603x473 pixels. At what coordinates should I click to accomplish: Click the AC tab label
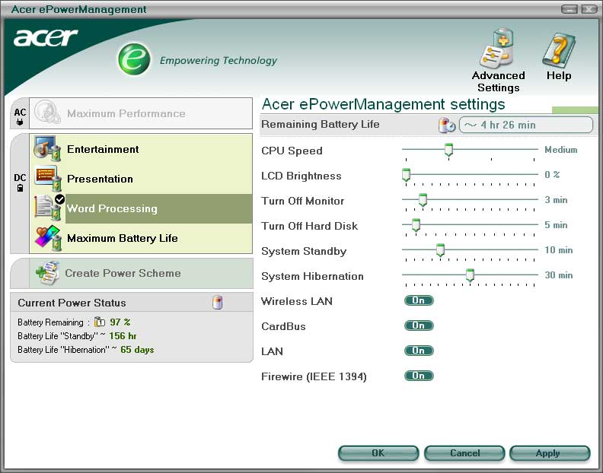20,113
